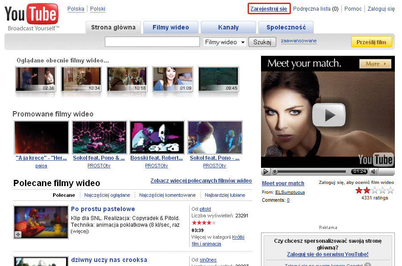Click the first red rating star
402x266 pixels.
(359, 191)
